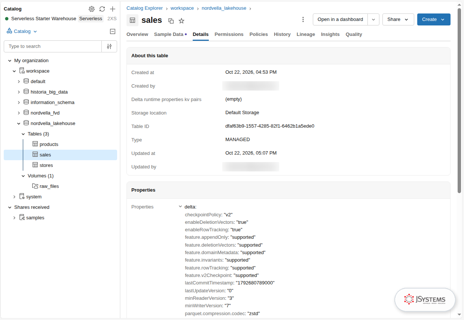The image size is (464, 320).
Task: Click the raw_files volume icon
Action: (35, 186)
